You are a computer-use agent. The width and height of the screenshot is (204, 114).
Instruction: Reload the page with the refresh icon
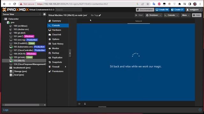click(15, 4)
